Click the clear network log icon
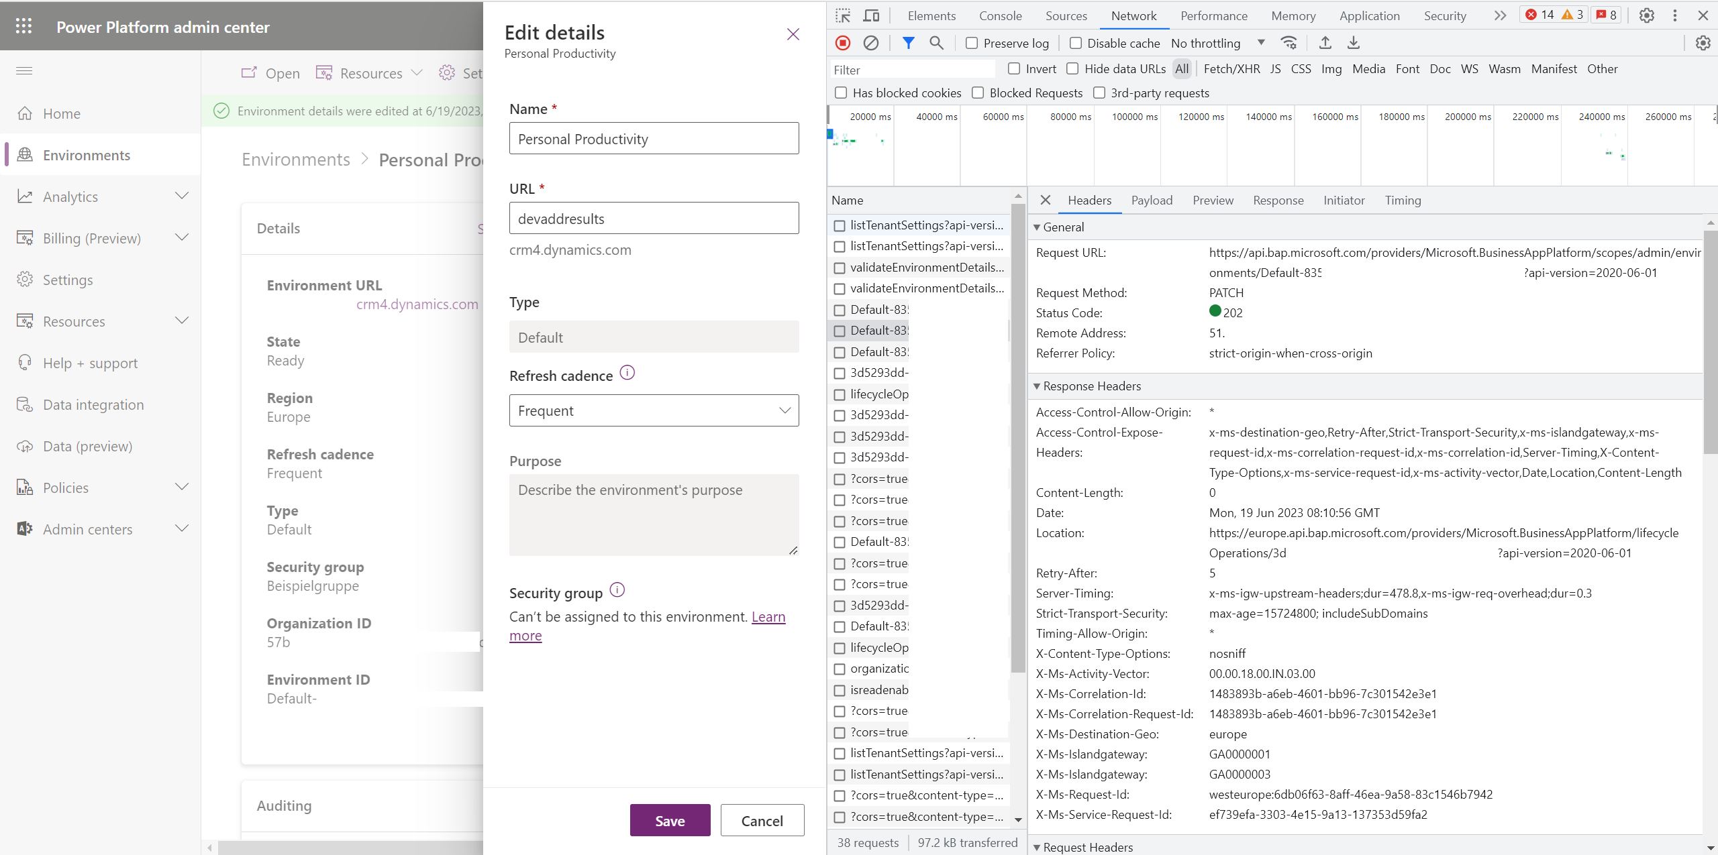Image resolution: width=1718 pixels, height=855 pixels. [870, 43]
